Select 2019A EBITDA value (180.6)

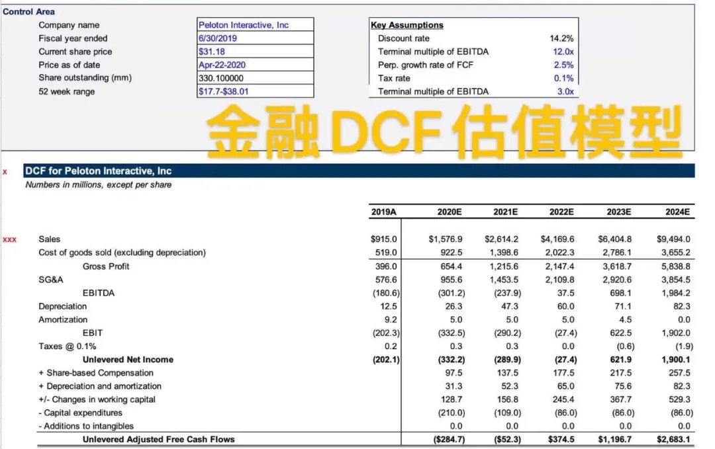pyautogui.click(x=386, y=293)
